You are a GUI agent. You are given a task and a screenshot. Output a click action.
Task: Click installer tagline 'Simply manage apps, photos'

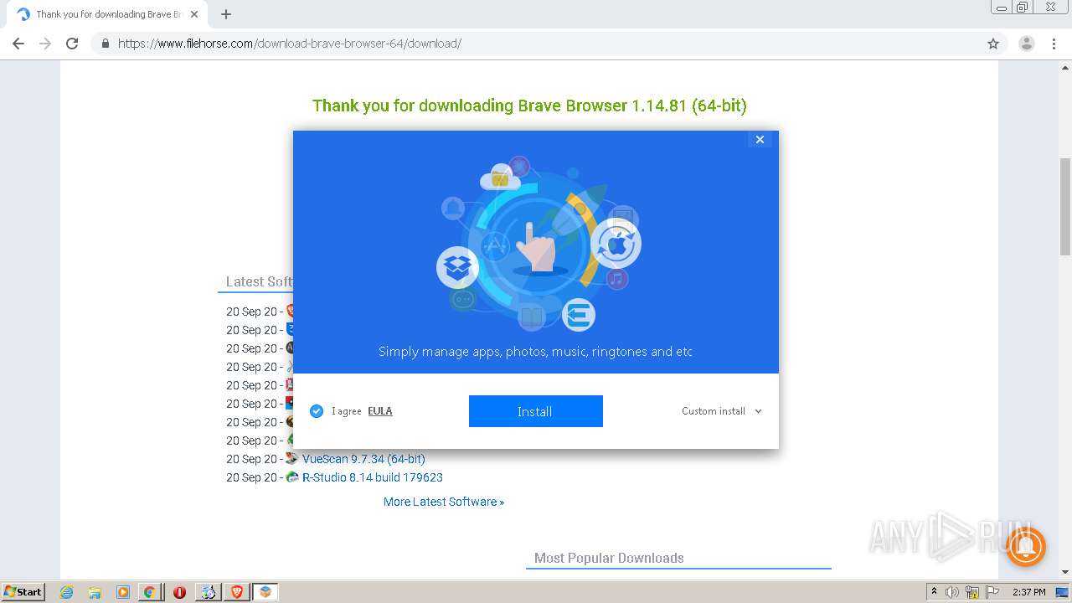(535, 352)
